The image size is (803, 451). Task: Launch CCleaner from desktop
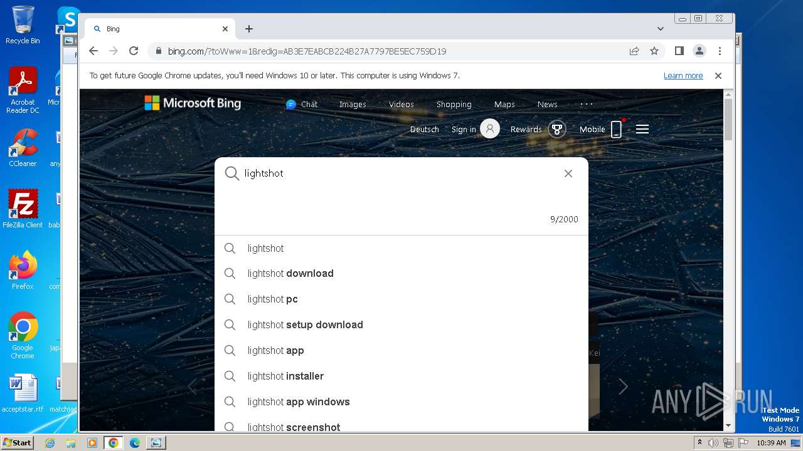23,148
